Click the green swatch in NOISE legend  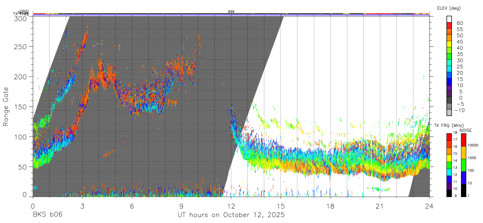pos(463,165)
